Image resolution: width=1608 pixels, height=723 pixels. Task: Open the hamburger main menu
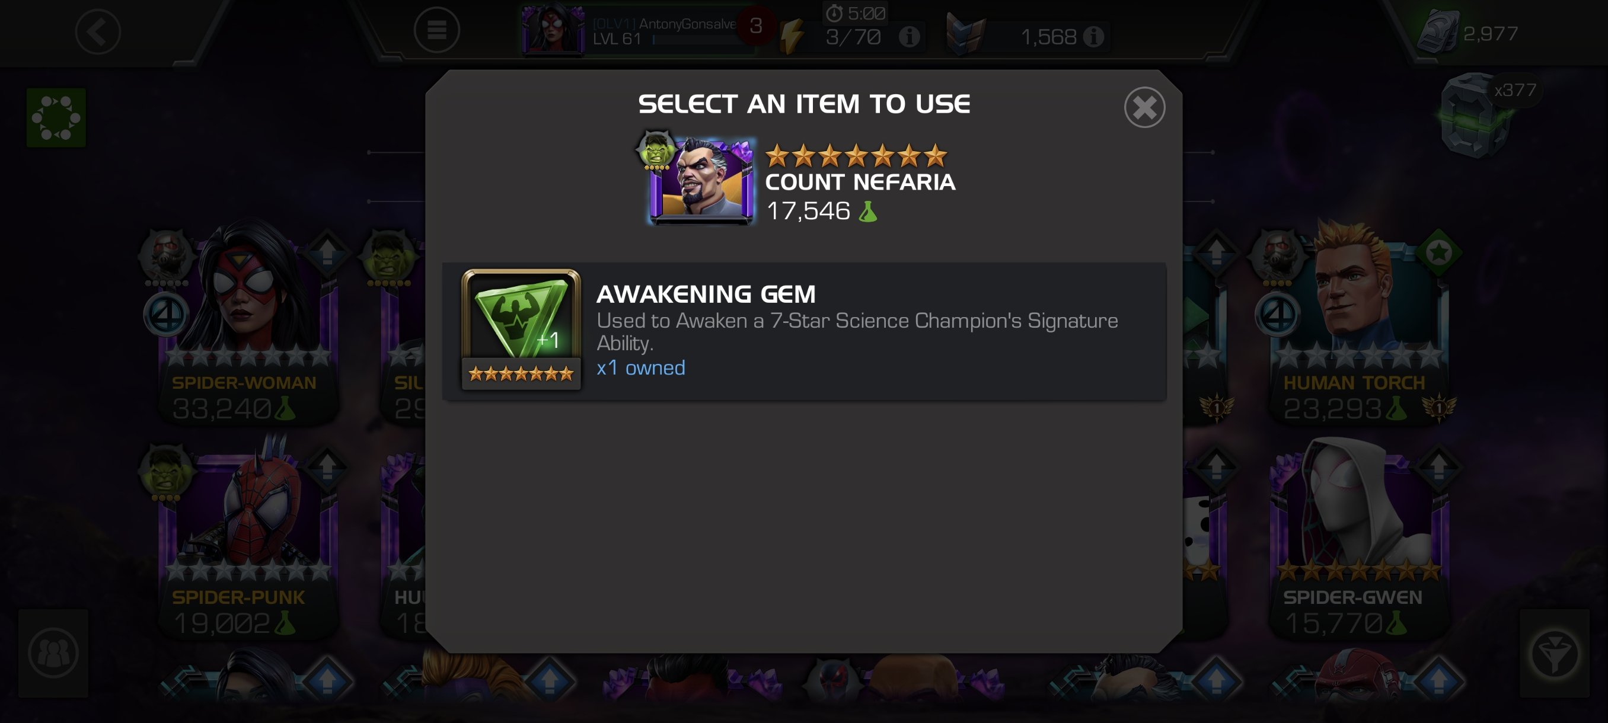436,30
